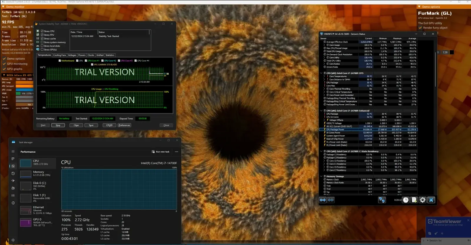Click AIDA64 CPU chip icon beside Stress CPU
471x245 pixels.
coord(38,31)
